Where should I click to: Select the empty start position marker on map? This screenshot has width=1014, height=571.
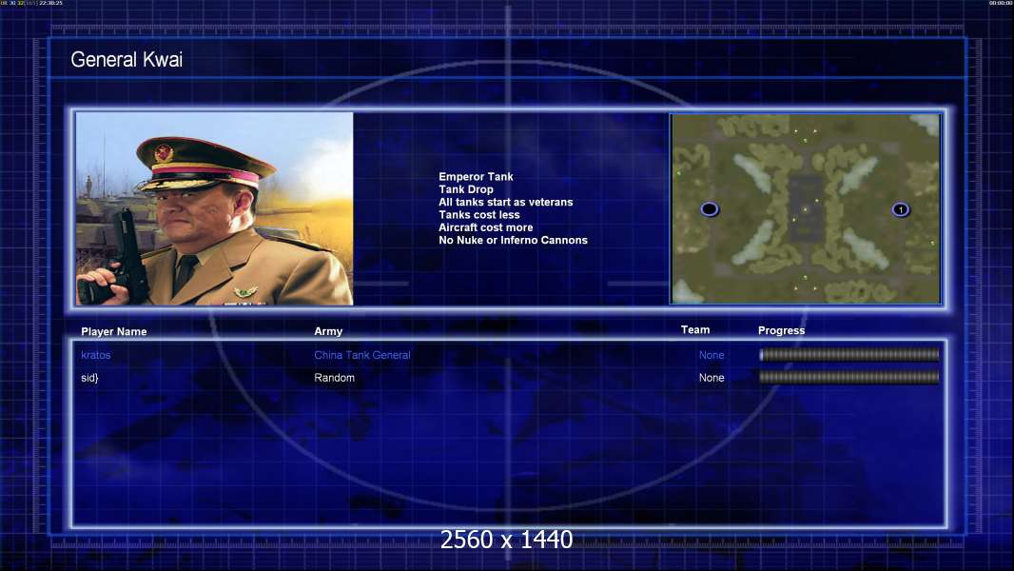[710, 208]
